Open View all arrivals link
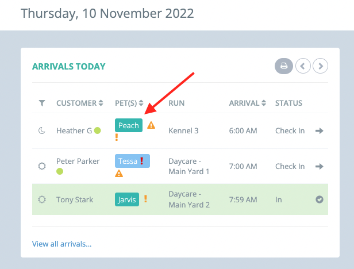The width and height of the screenshot is (354, 269). (61, 244)
